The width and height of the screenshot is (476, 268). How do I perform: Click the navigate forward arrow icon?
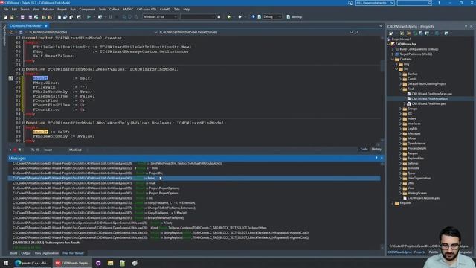(x=239, y=17)
